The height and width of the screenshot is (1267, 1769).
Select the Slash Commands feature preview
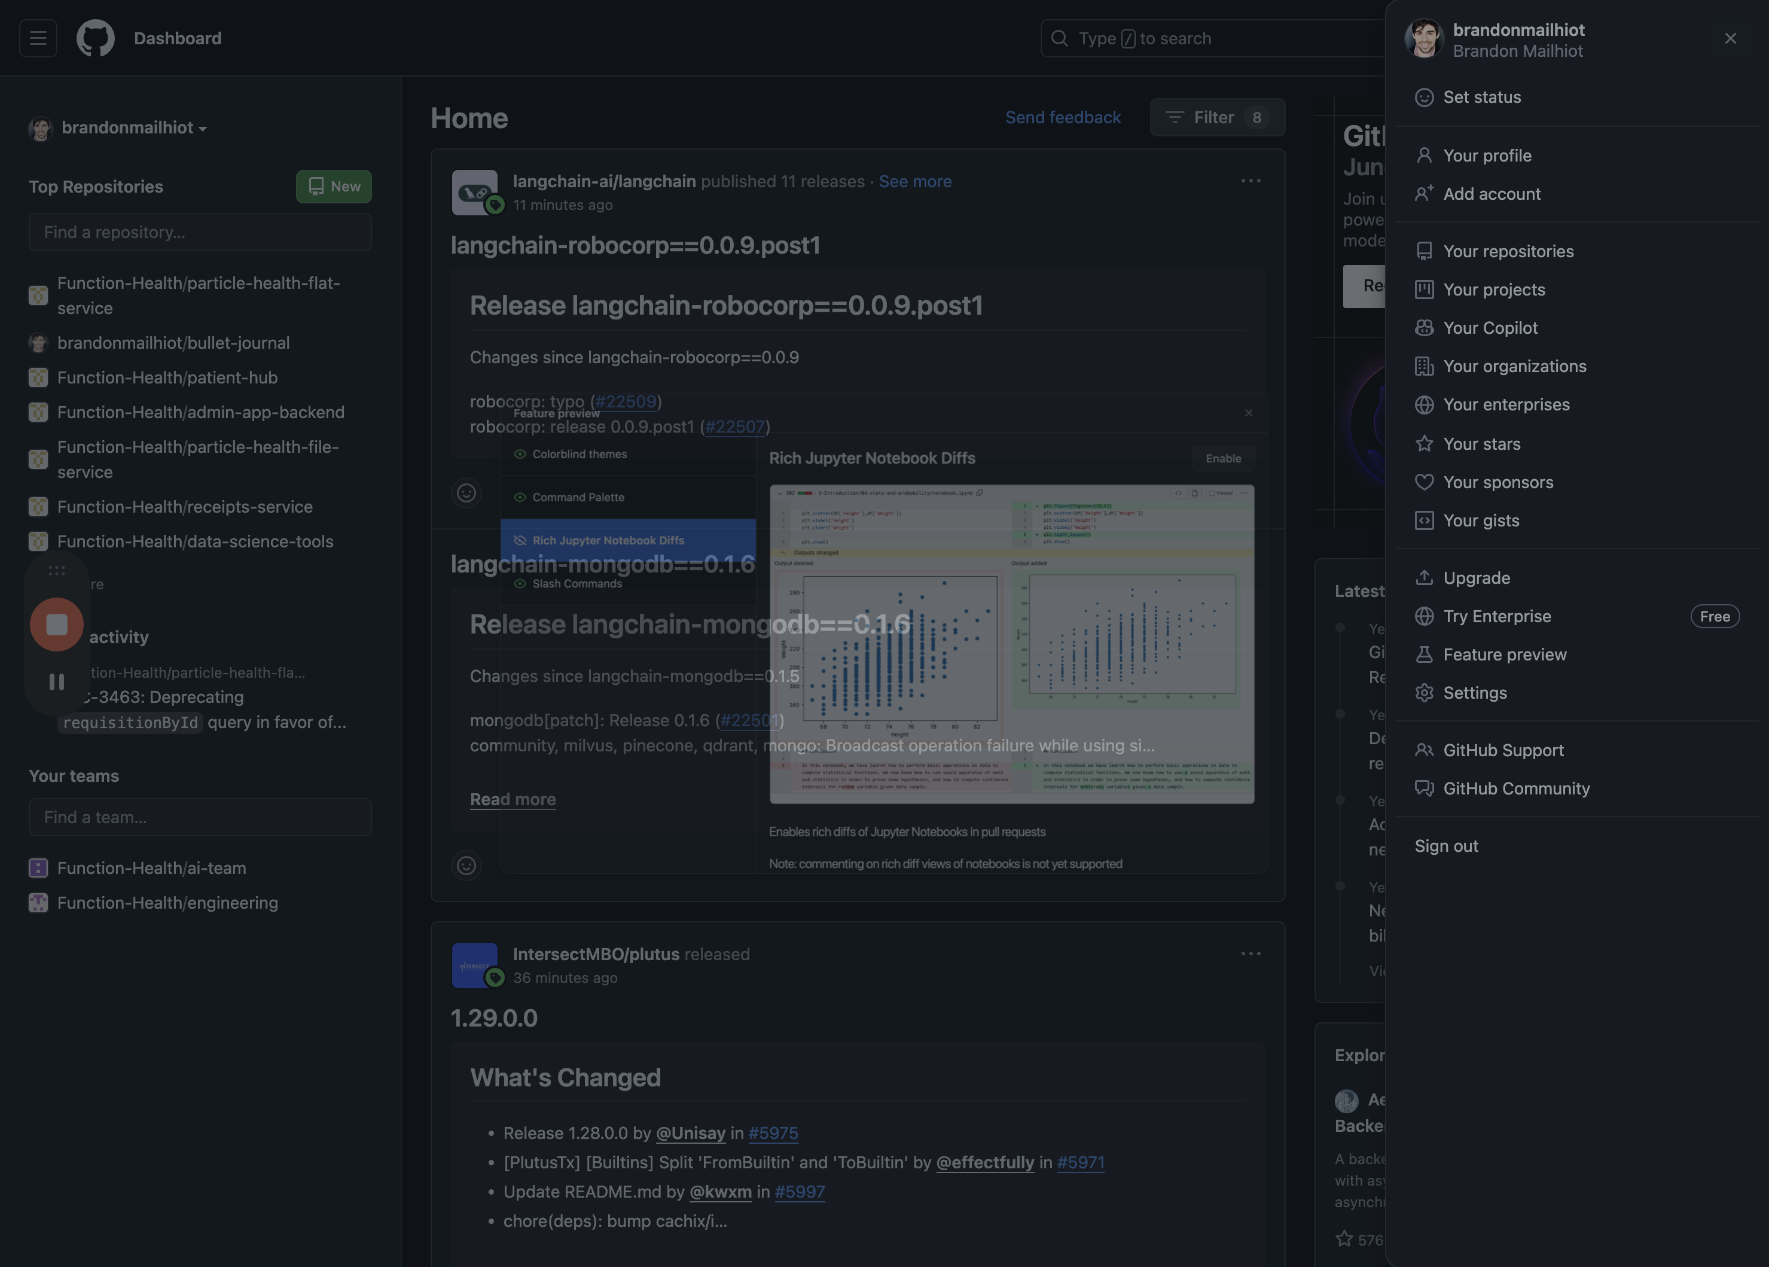click(x=577, y=584)
